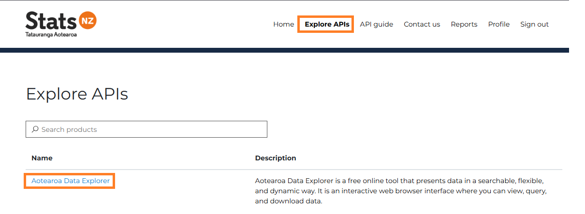Click the large Explore APIs page heading
Viewport: 585px width, 214px height.
point(77,94)
